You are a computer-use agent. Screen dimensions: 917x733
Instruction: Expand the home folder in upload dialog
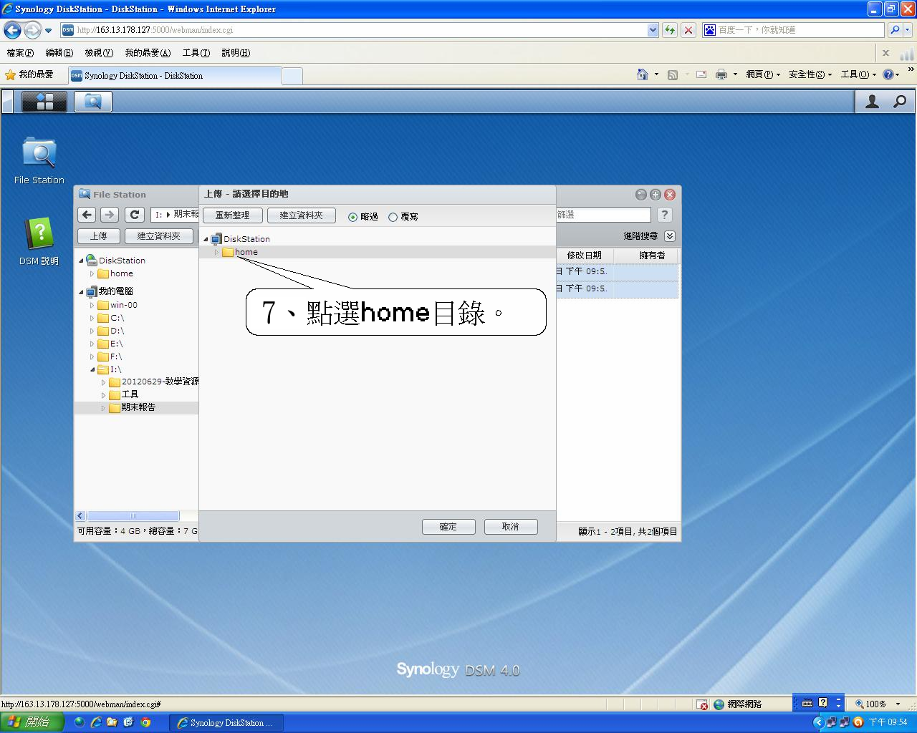(216, 252)
